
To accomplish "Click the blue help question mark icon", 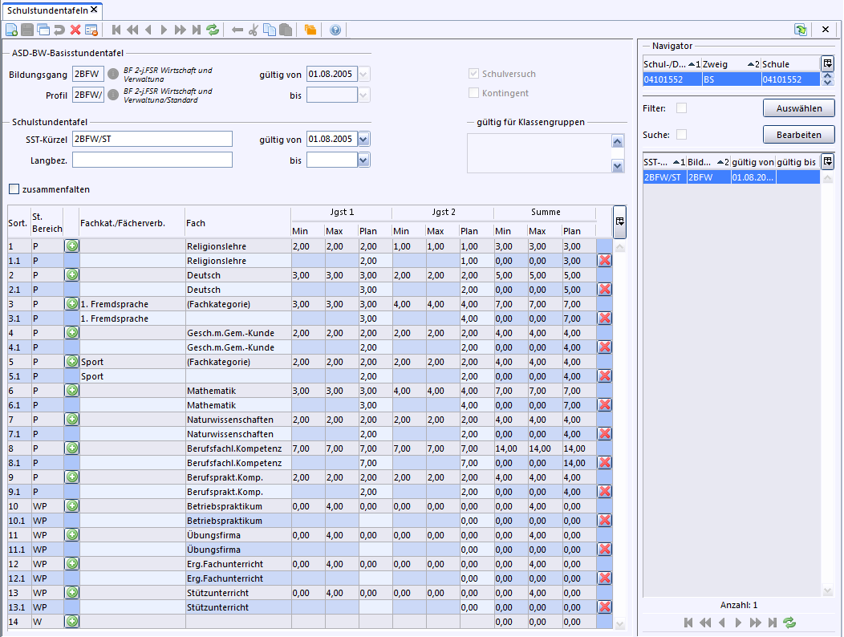I will [335, 30].
